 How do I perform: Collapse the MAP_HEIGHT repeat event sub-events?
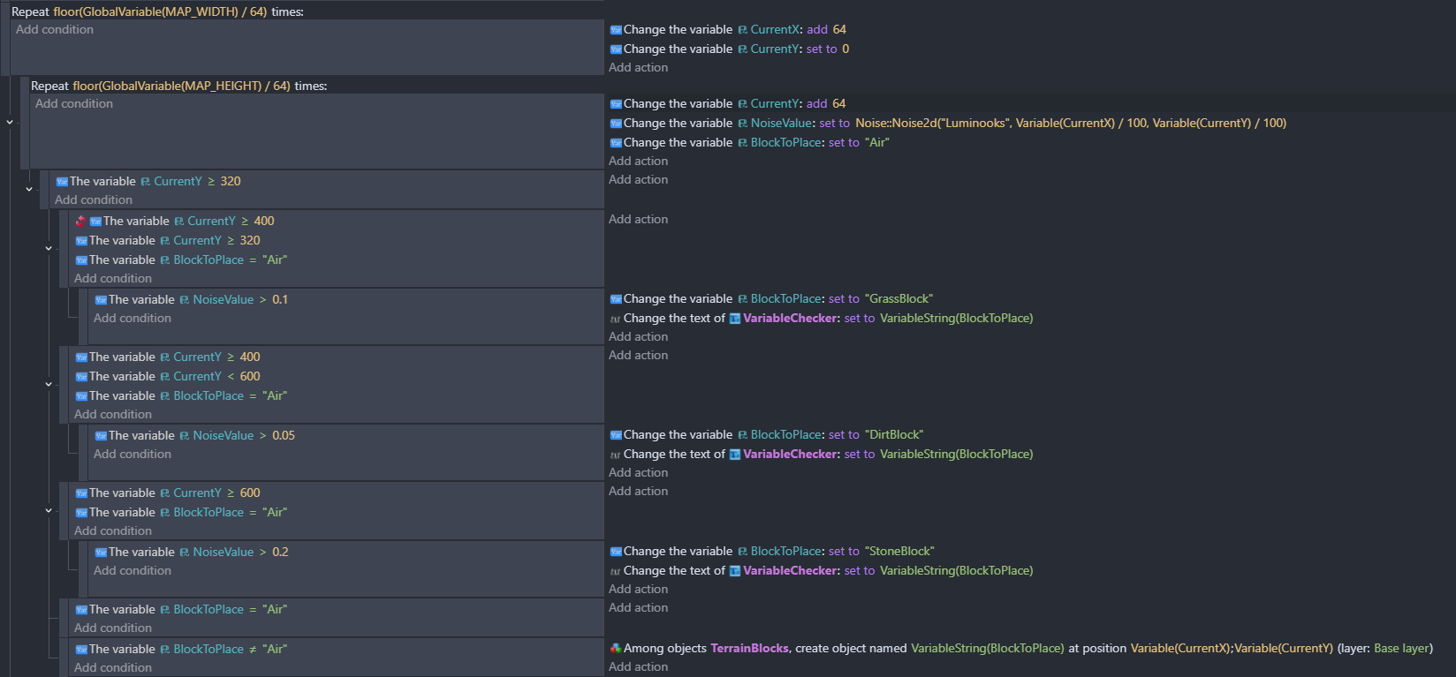(x=10, y=122)
